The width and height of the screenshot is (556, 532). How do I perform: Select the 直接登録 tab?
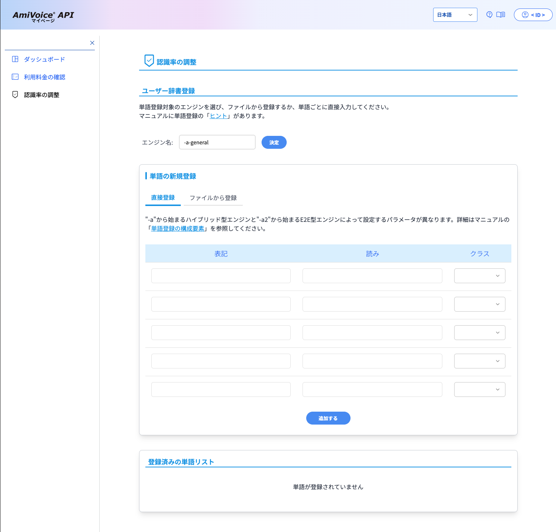(x=163, y=198)
